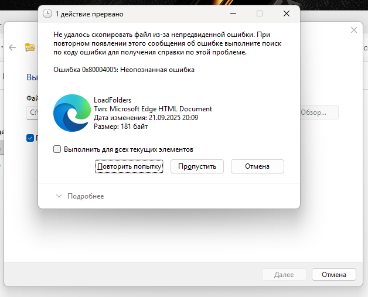Click the Microsoft Edge file icon
368x297 pixels.
click(x=71, y=113)
